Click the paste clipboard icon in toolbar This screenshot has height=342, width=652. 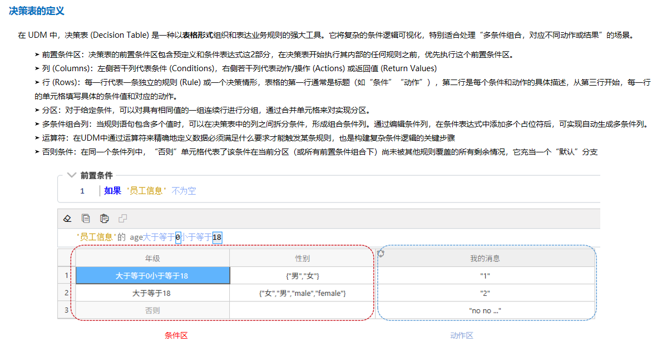coord(104,218)
